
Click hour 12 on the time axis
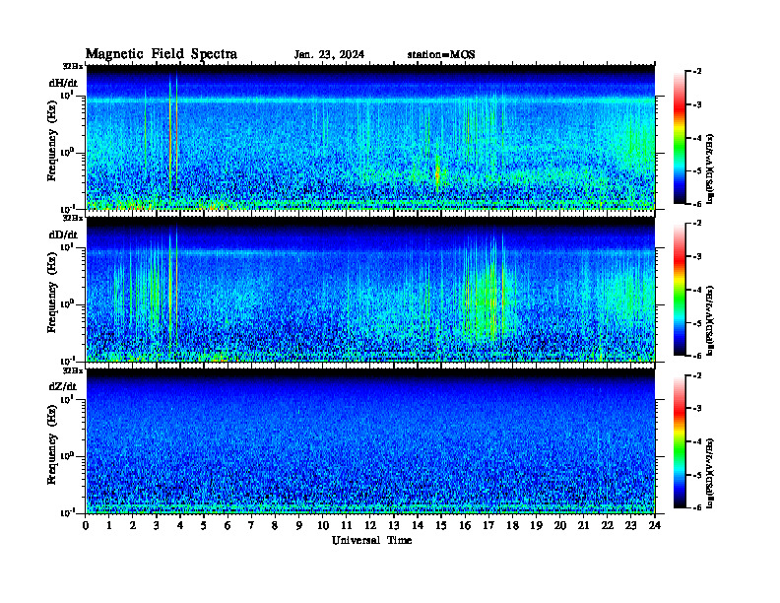coord(370,525)
